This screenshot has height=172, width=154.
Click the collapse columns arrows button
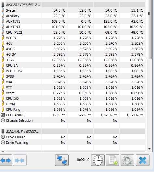pos(20,160)
